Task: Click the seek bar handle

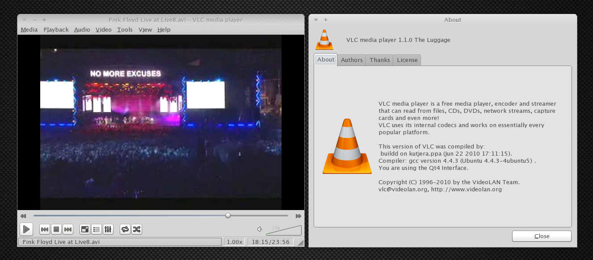Action: [x=228, y=215]
